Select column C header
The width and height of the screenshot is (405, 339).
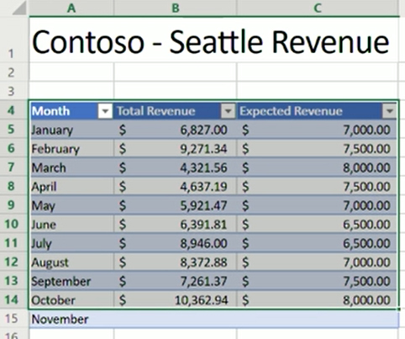318,8
